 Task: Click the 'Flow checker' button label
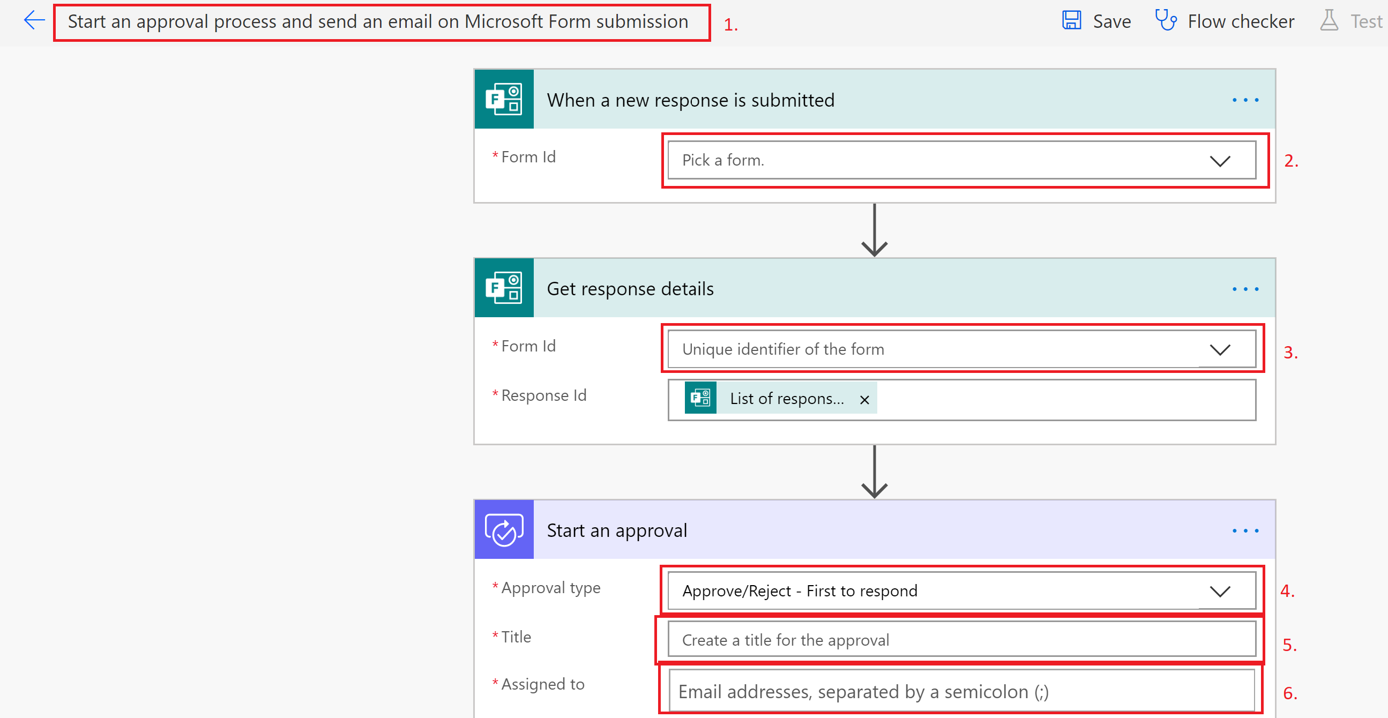pos(1241,21)
